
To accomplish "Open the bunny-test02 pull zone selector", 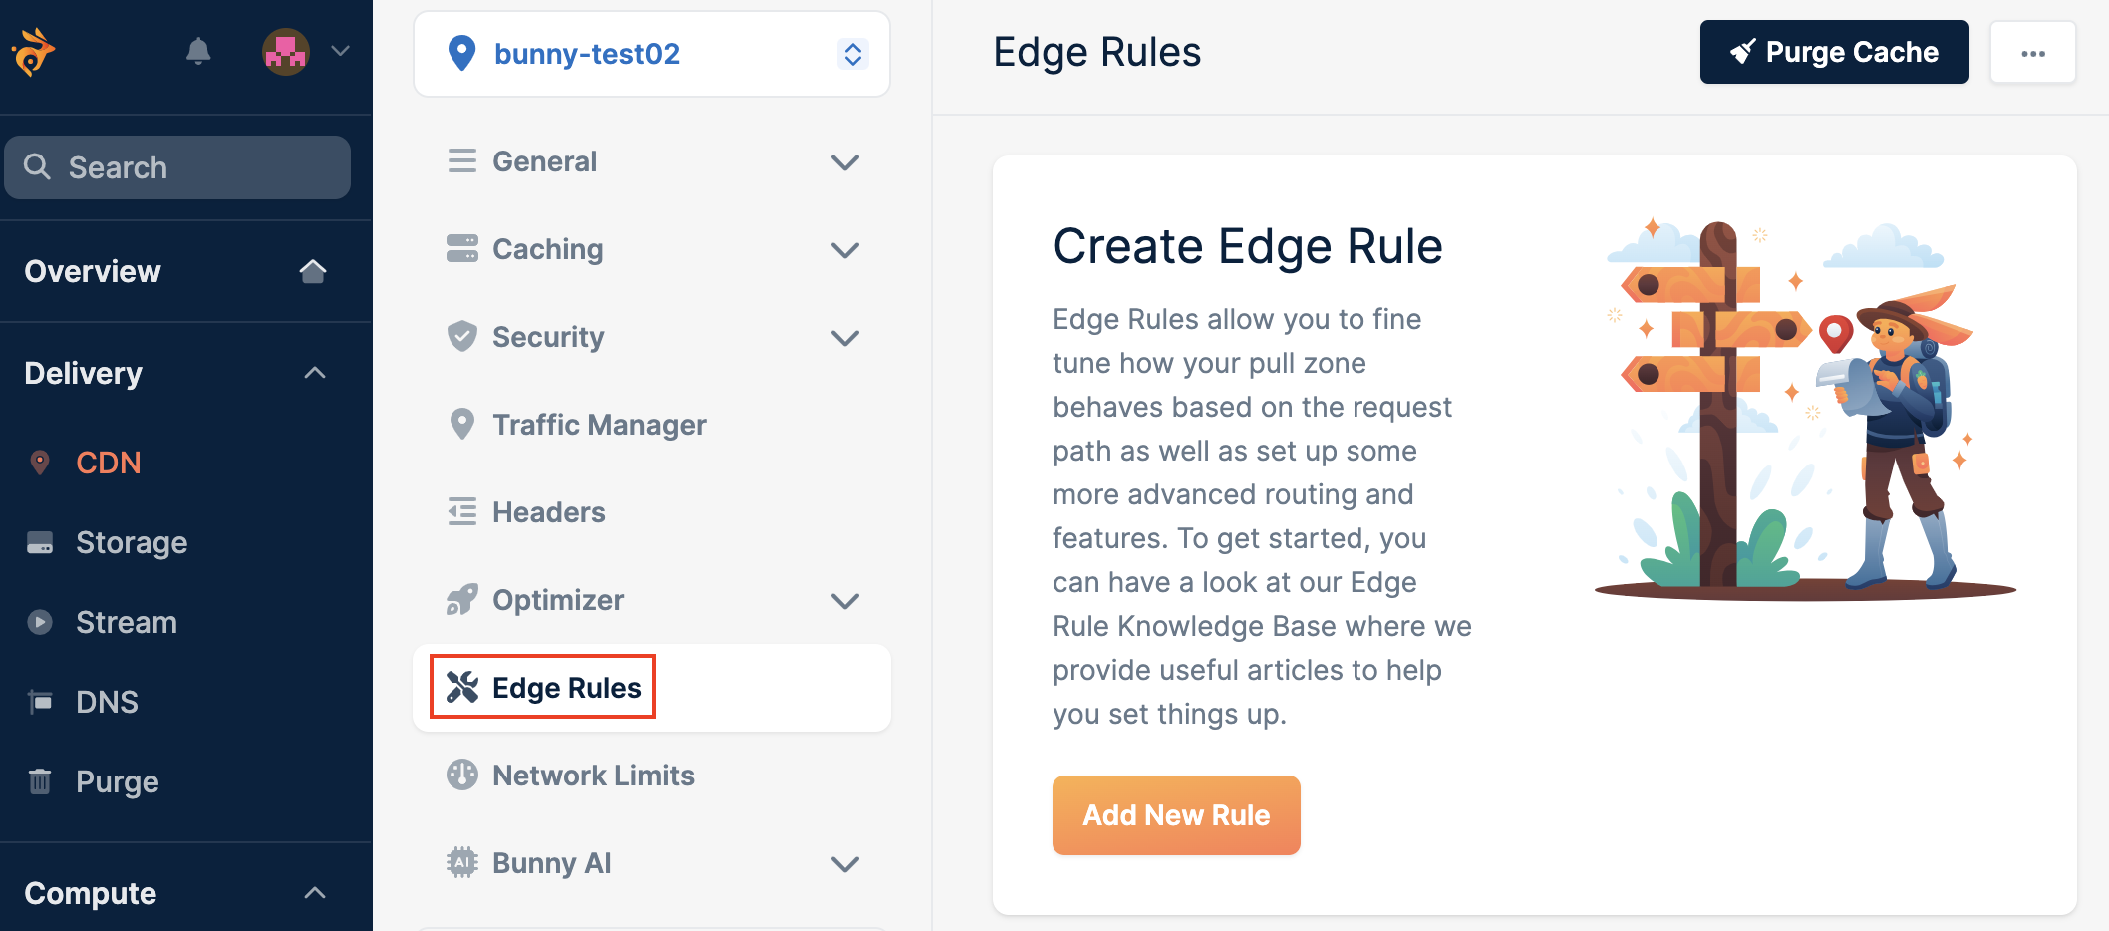I will point(652,54).
